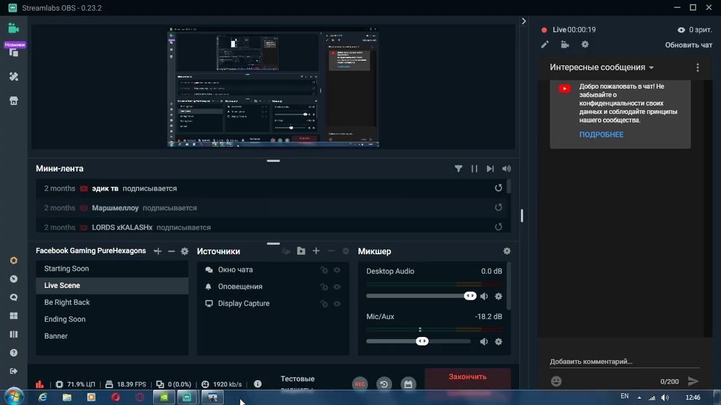Image resolution: width=721 pixels, height=405 pixels.
Task: Select the Be Right Back scene
Action: coord(112,303)
